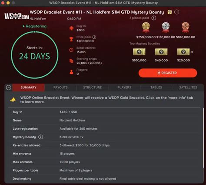Screen dimensions: 206x185
Task: Click Kicks in: level 19 text
Action: coord(71,137)
